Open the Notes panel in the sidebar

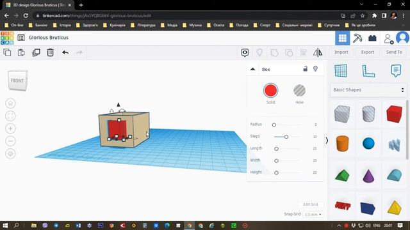point(396,71)
